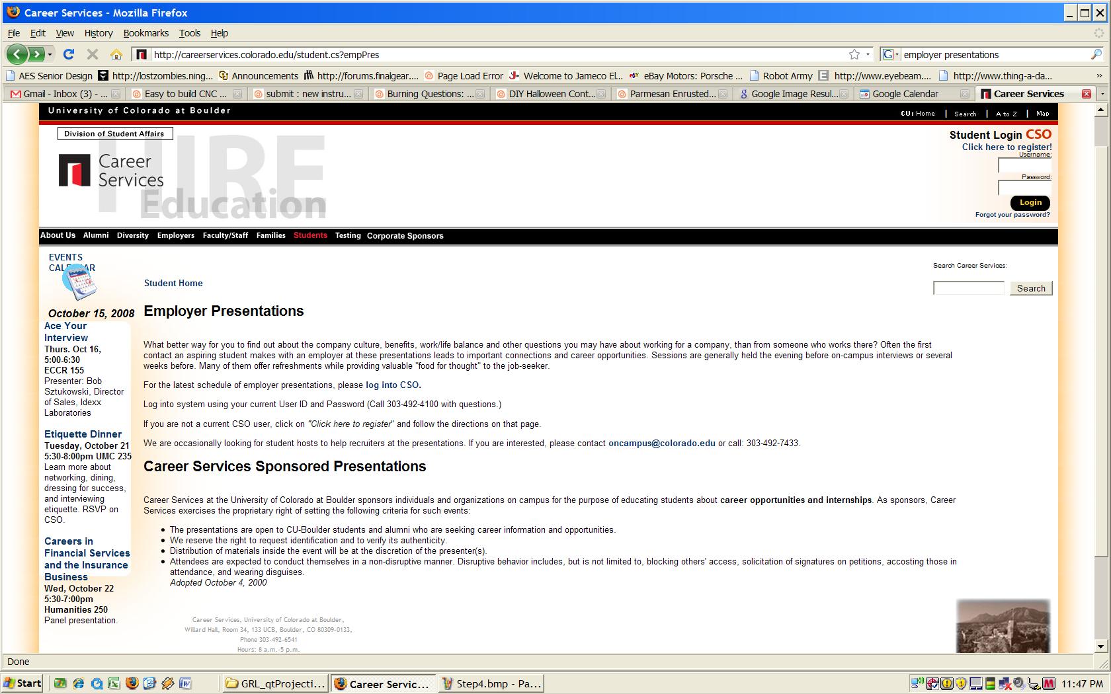Show more bookmarks with the chevron

(1099, 75)
